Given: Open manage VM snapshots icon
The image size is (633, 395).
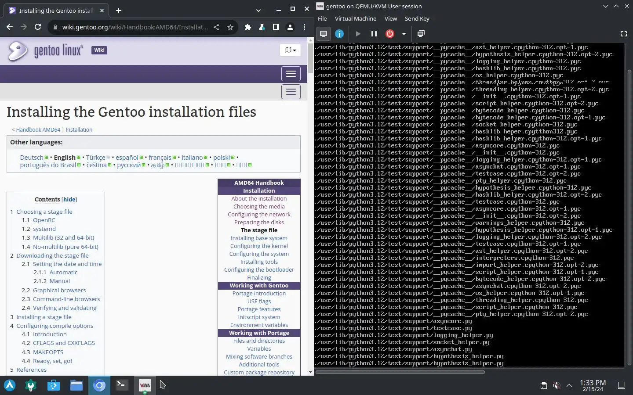Looking at the screenshot, I should click(x=421, y=34).
